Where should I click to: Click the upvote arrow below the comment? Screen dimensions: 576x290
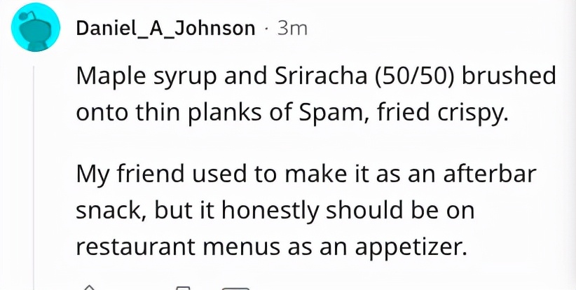click(x=89, y=286)
